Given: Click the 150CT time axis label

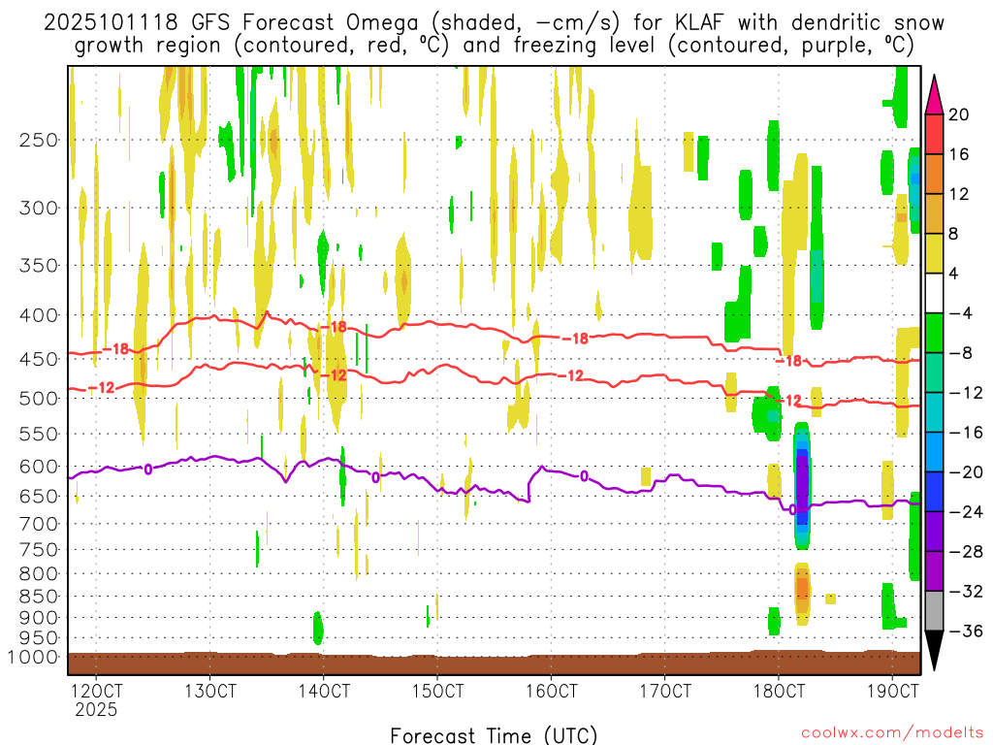Looking at the screenshot, I should click(437, 690).
